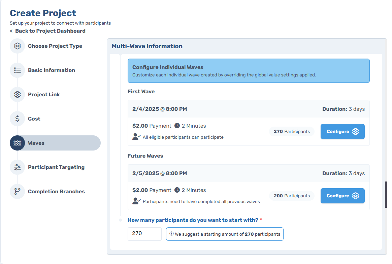This screenshot has width=392, height=264.
Task: Click the Waves step wave icon
Action: coord(17,143)
